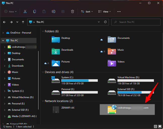Switch to details view in status bar
This screenshot has width=163, height=129.
[156, 126]
